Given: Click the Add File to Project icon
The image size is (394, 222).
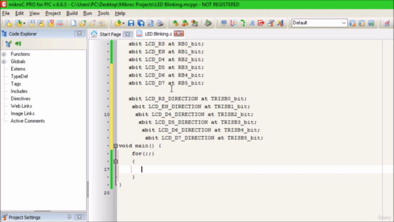Looking at the screenshot, I should (x=82, y=23).
